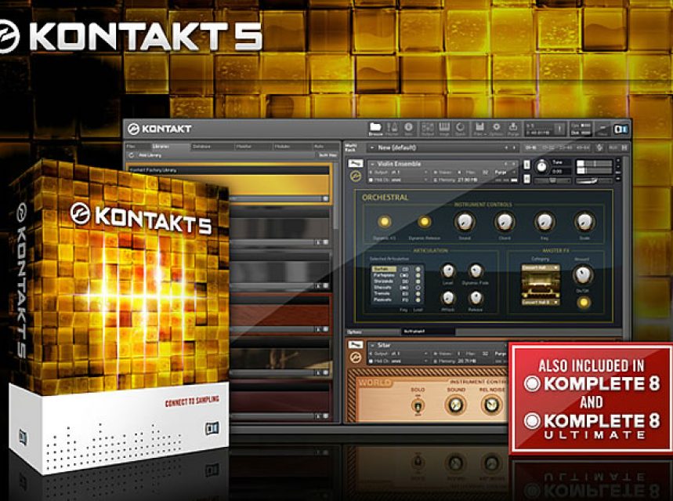Click the Tune knob of Violin Ensemble
This screenshot has height=501, width=673.
(541, 165)
